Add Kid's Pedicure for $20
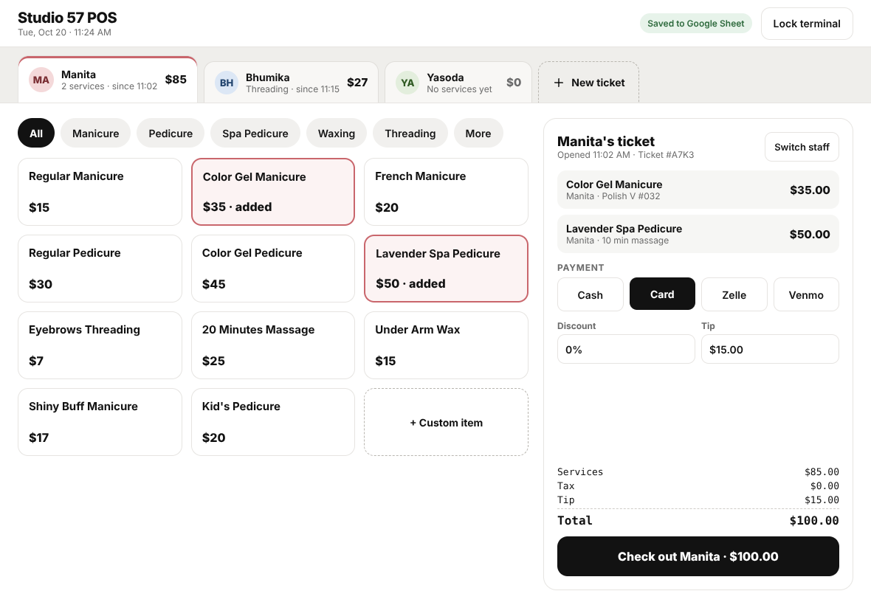Screen dimensions: 871x605 click(273, 422)
